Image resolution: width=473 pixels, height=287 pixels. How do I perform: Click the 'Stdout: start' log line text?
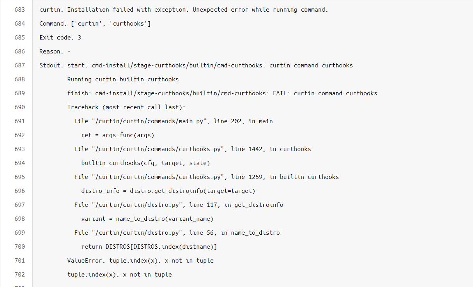tap(196, 65)
